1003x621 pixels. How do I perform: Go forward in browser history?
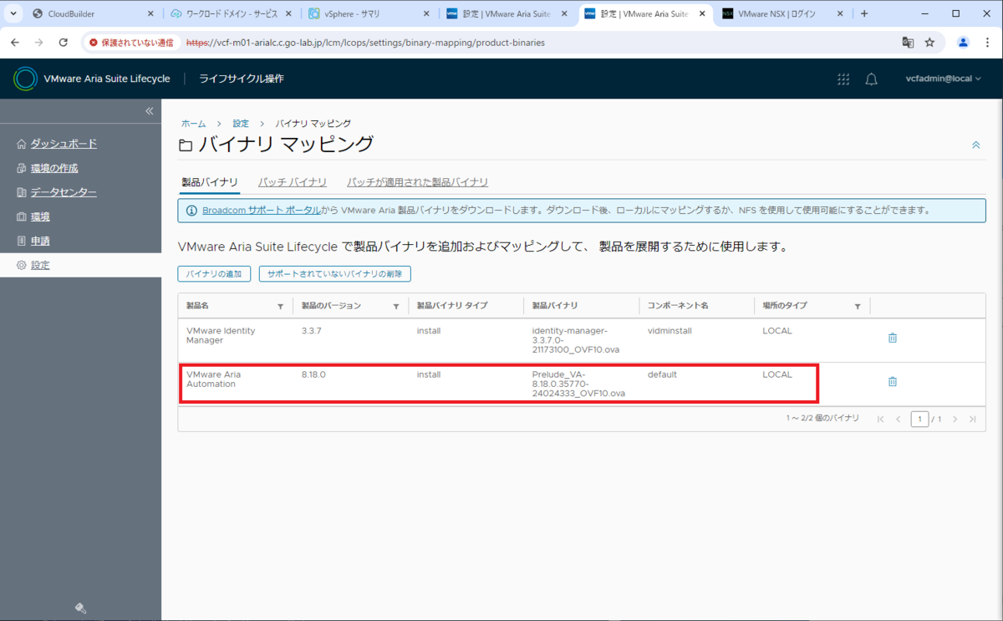(x=39, y=42)
